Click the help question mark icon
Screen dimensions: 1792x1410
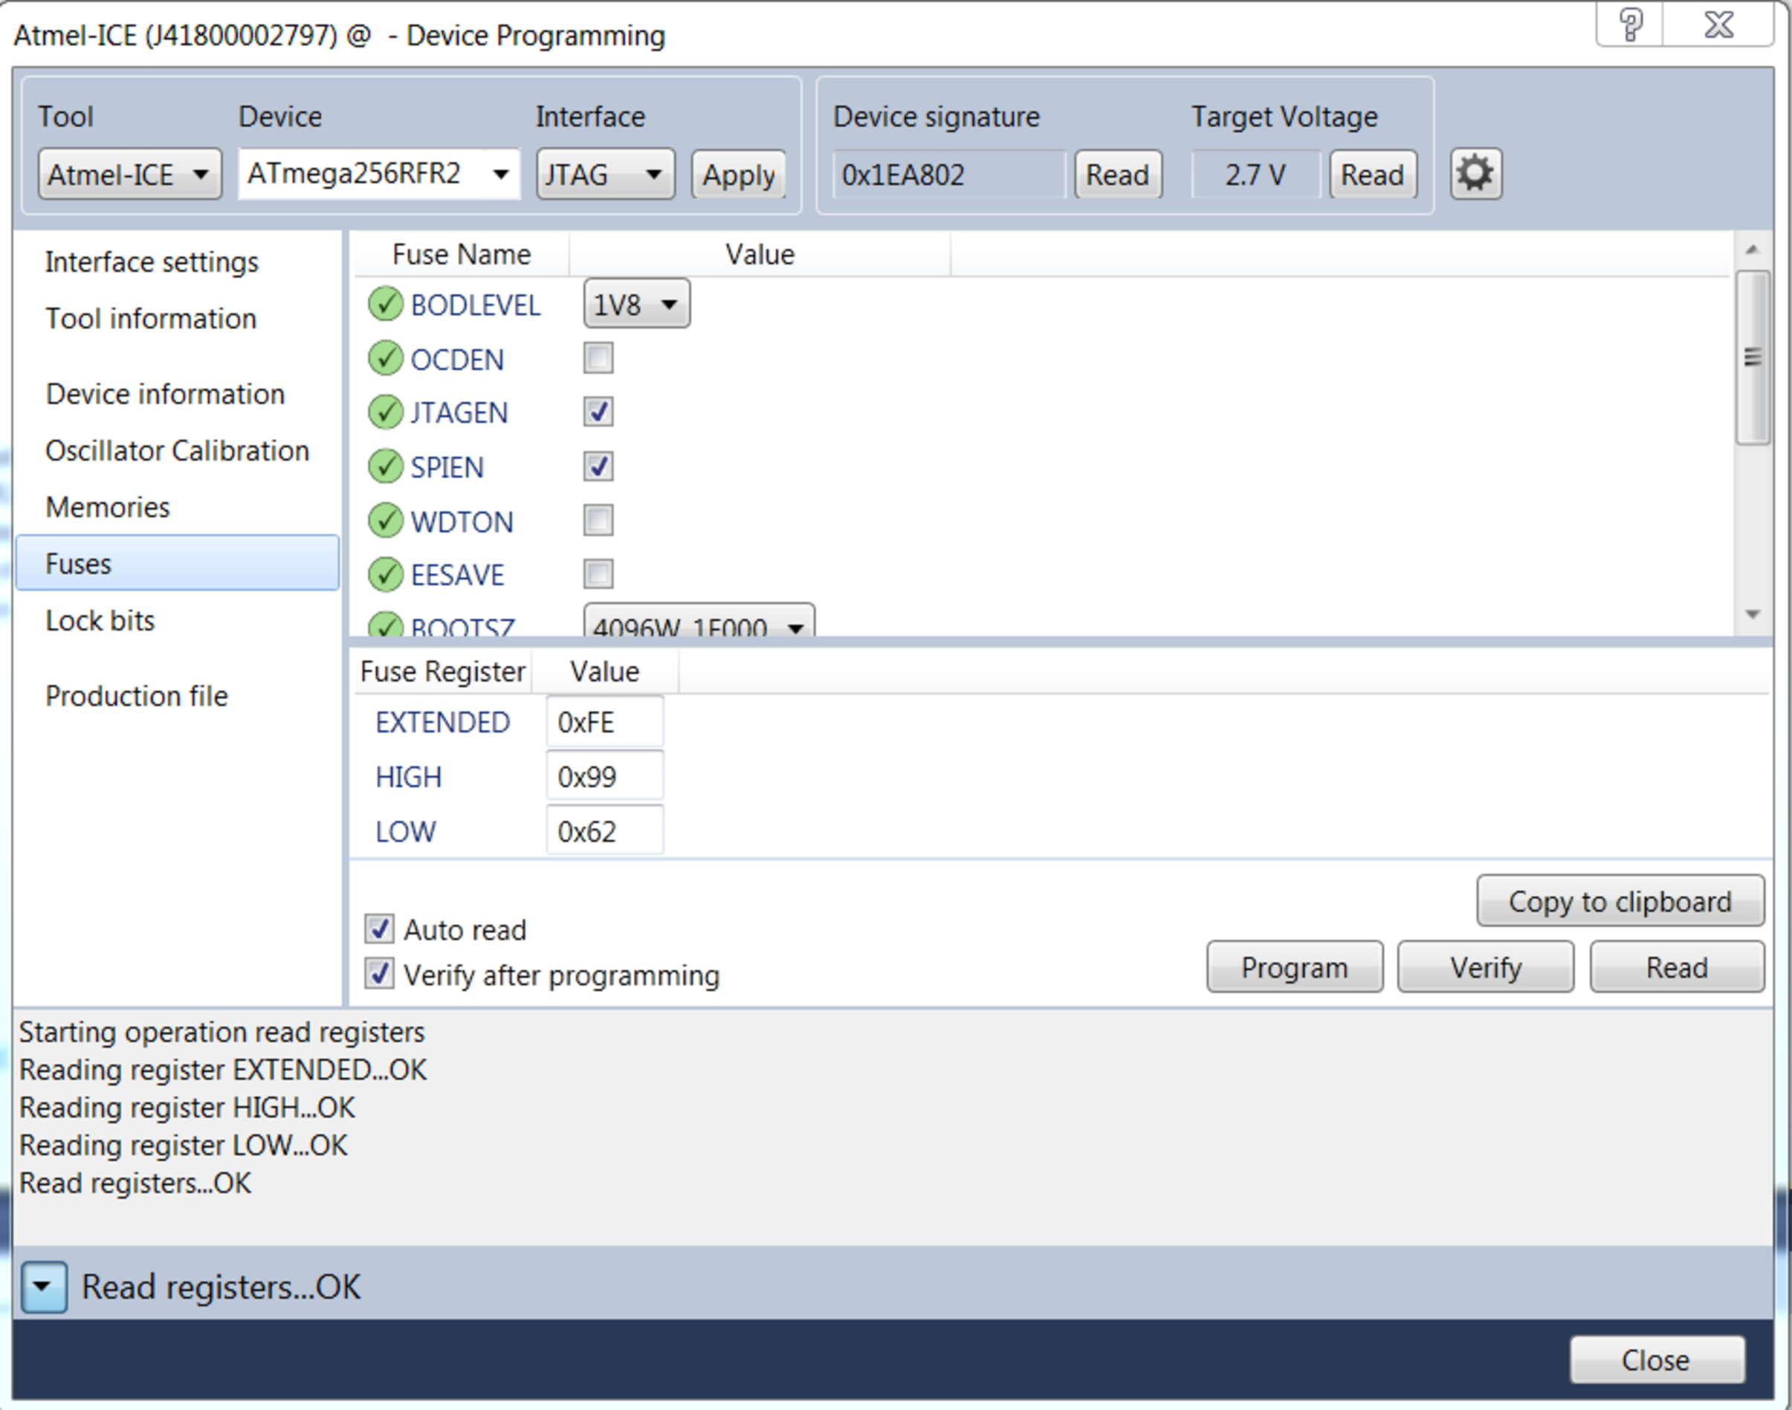click(x=1629, y=24)
